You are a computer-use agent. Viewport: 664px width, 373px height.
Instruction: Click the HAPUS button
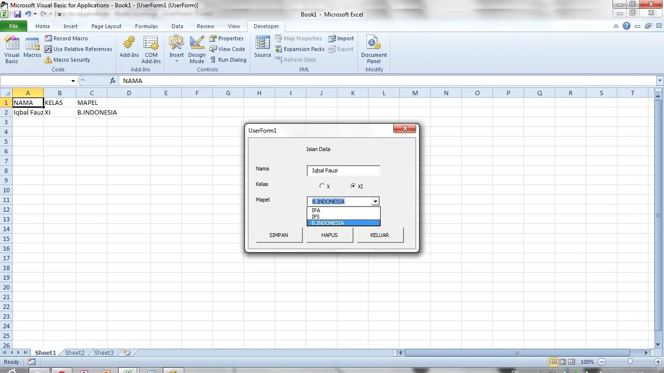click(x=330, y=235)
